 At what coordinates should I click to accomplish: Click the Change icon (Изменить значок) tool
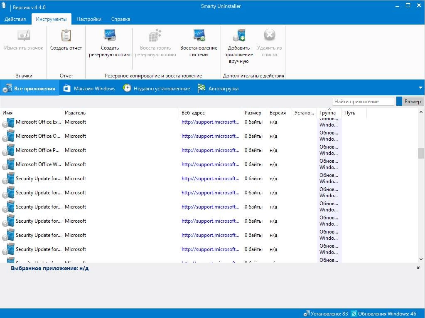[x=24, y=40]
